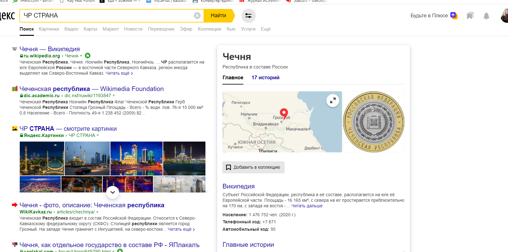Clear the search query with the X icon
This screenshot has width=508, height=252.
point(197,16)
